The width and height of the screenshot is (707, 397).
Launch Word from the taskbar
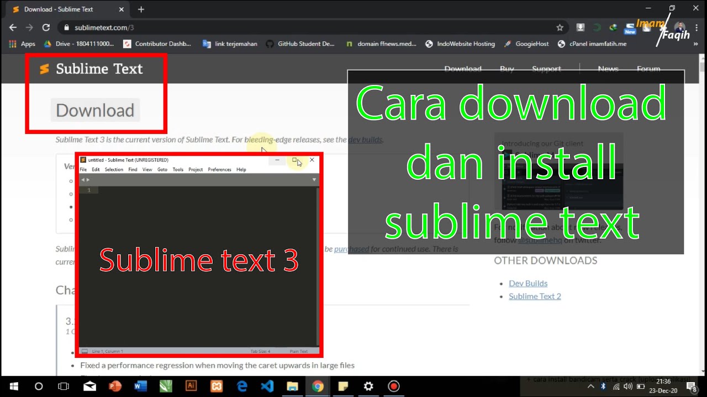(x=140, y=386)
